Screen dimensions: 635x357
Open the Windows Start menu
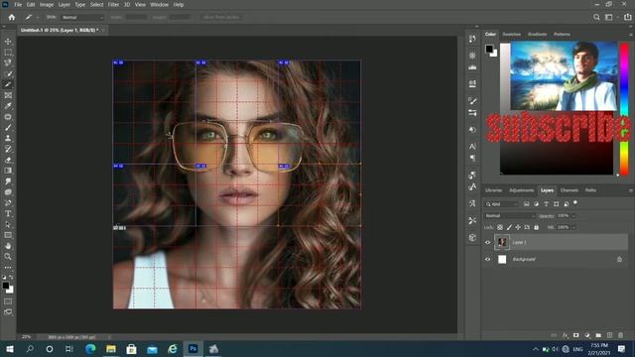click(x=10, y=349)
